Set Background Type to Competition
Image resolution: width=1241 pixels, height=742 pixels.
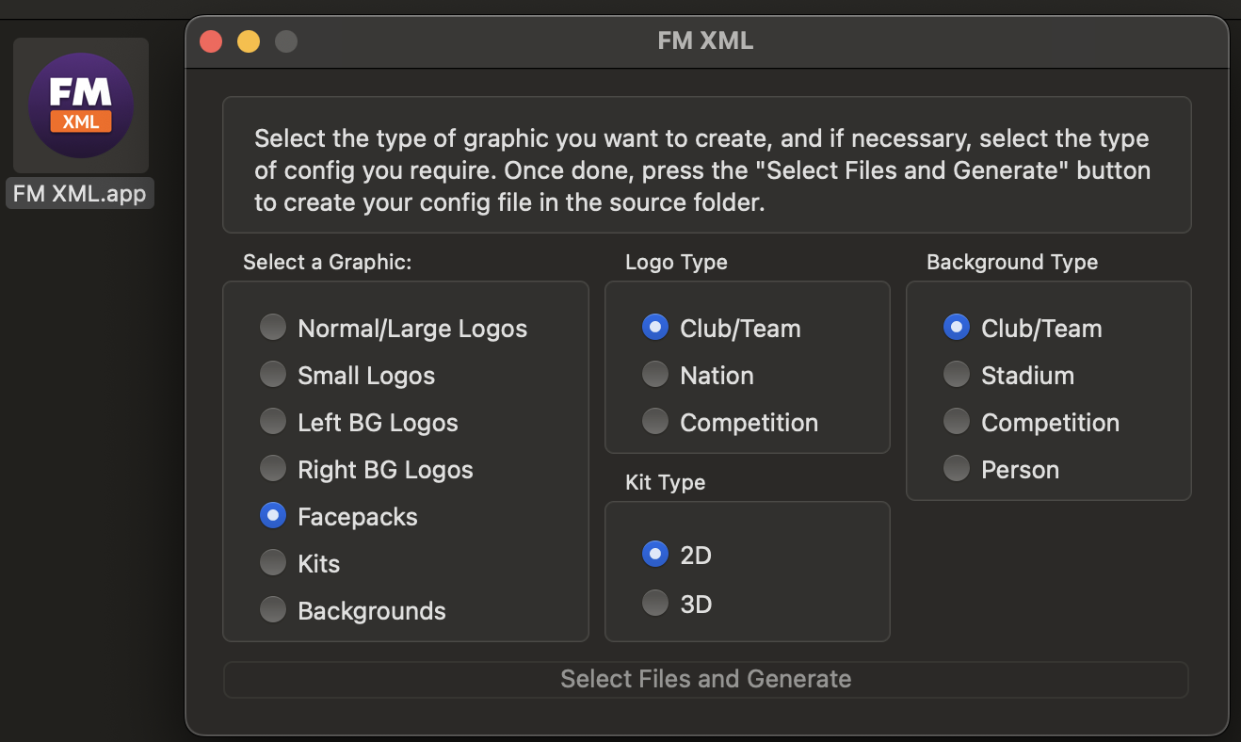[957, 422]
